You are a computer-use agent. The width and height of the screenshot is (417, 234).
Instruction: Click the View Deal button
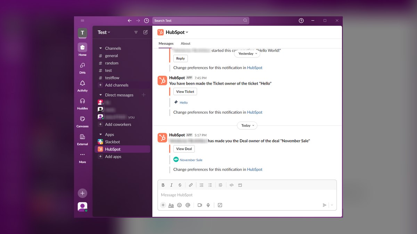184,149
